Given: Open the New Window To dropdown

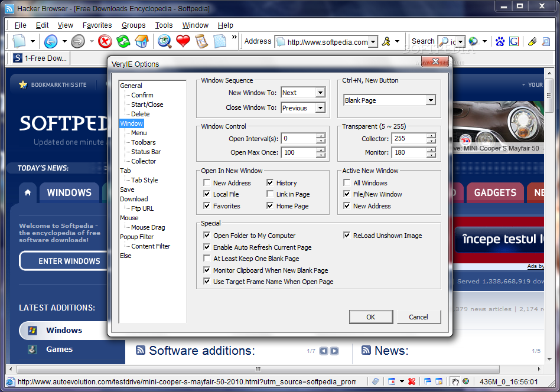Looking at the screenshot, I should [320, 93].
